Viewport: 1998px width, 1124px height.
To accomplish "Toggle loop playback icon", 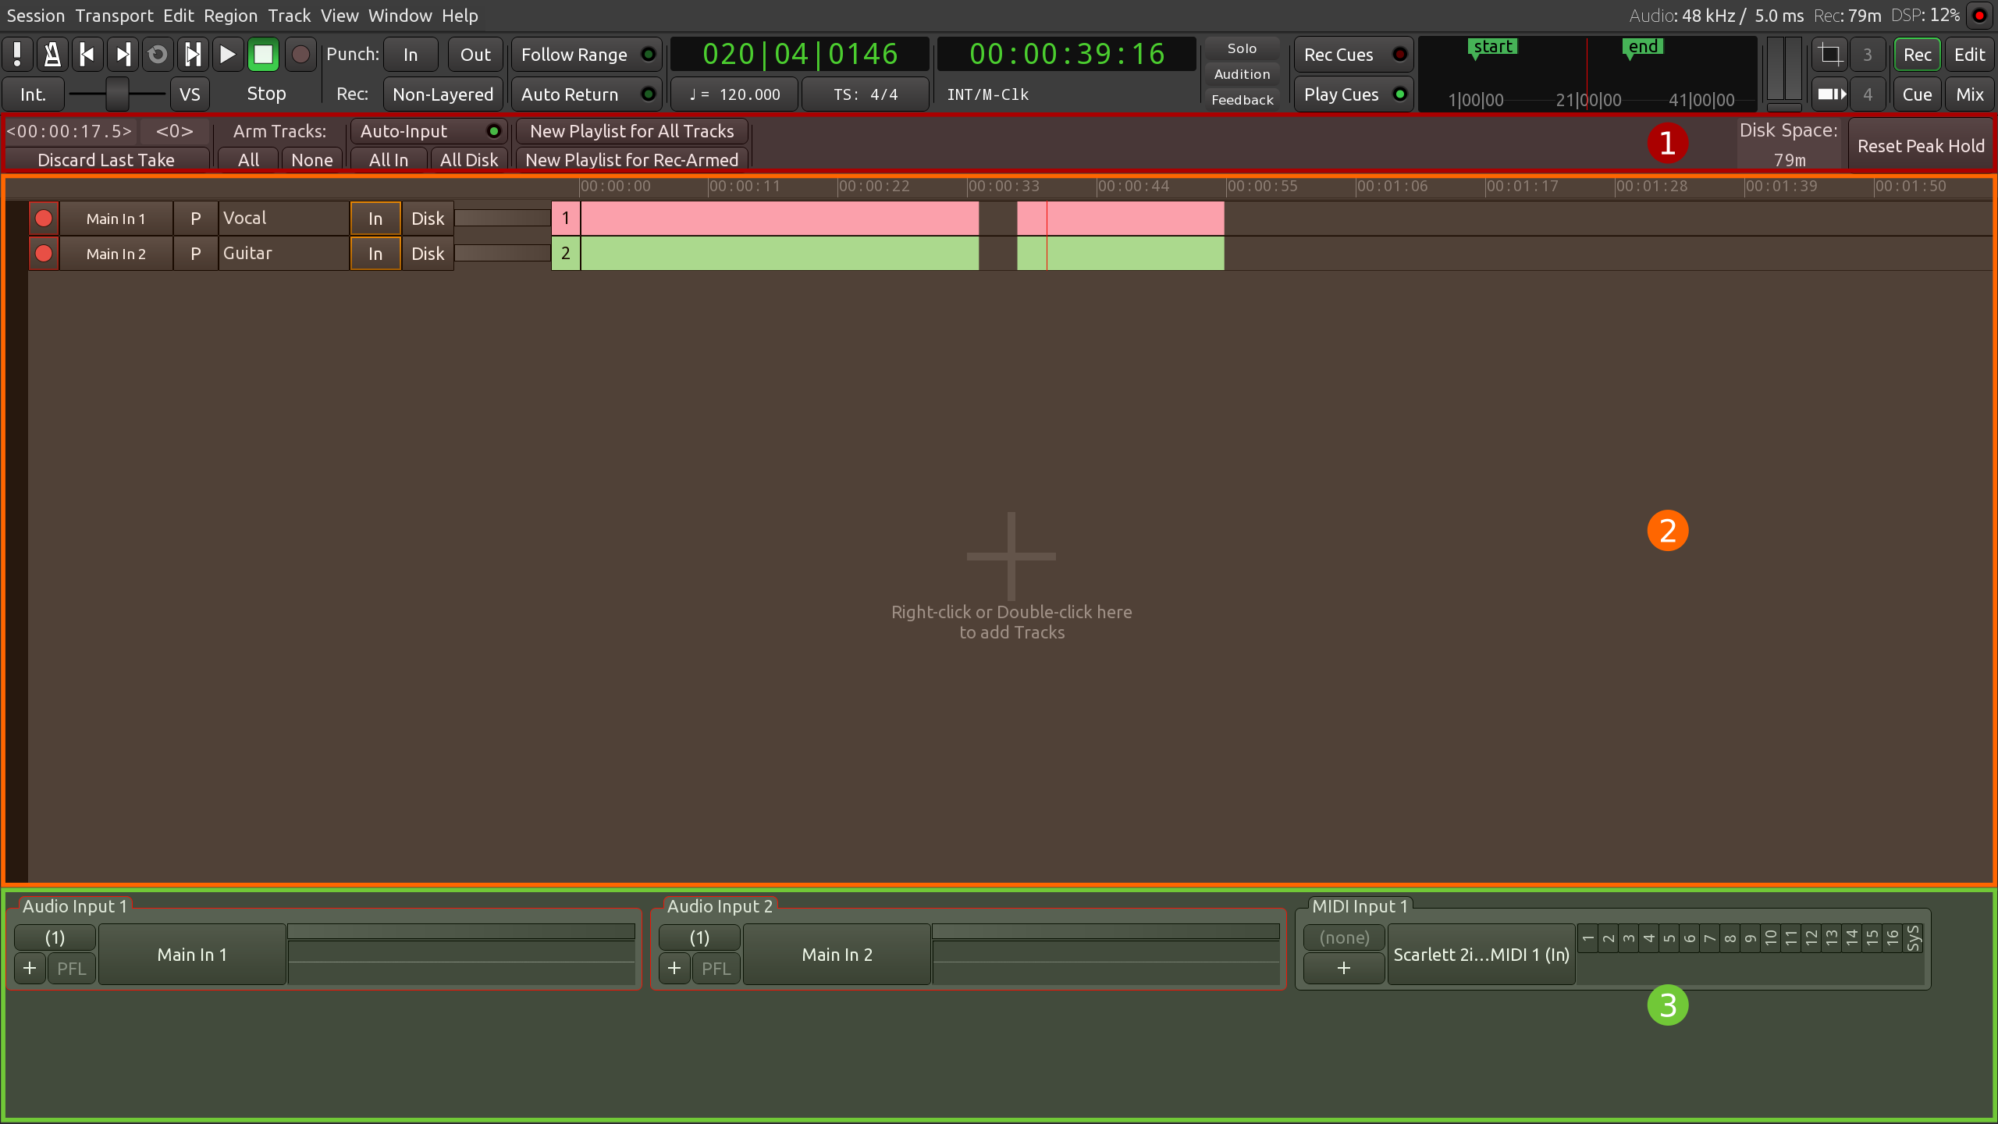I will [x=158, y=55].
